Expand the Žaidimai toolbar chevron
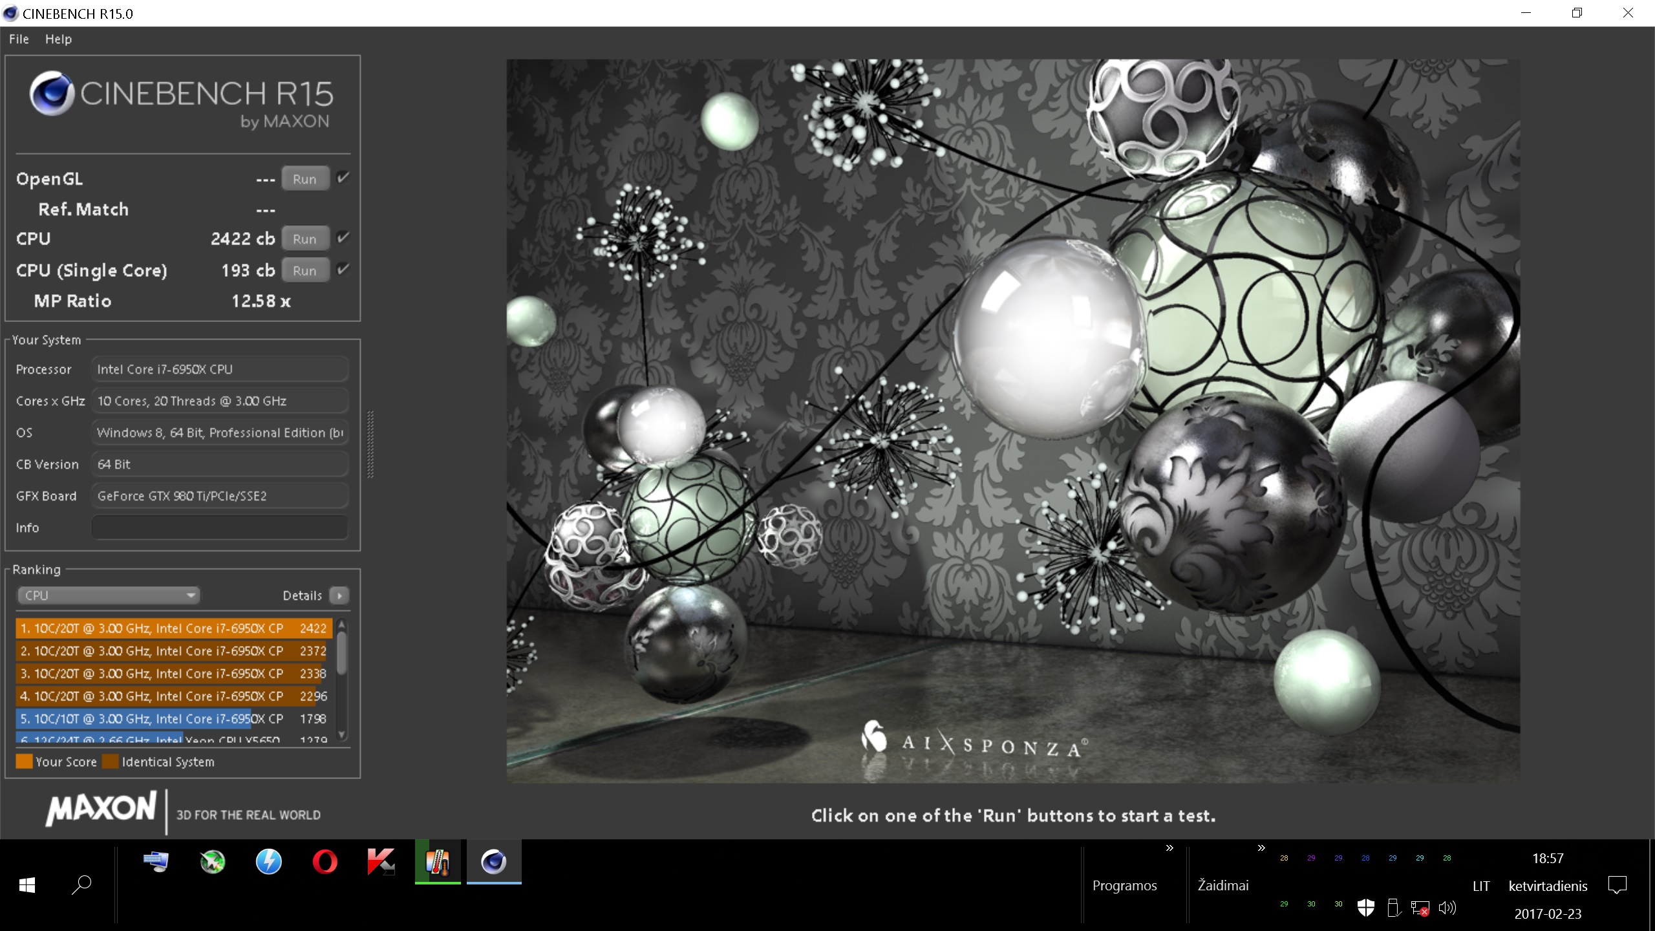This screenshot has height=931, width=1655. (x=1261, y=848)
